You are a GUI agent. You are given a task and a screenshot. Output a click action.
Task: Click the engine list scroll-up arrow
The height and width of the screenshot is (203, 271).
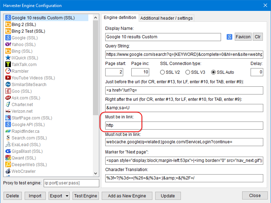[x=96, y=18]
